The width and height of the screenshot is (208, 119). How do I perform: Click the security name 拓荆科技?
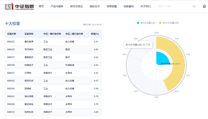pos(29,112)
